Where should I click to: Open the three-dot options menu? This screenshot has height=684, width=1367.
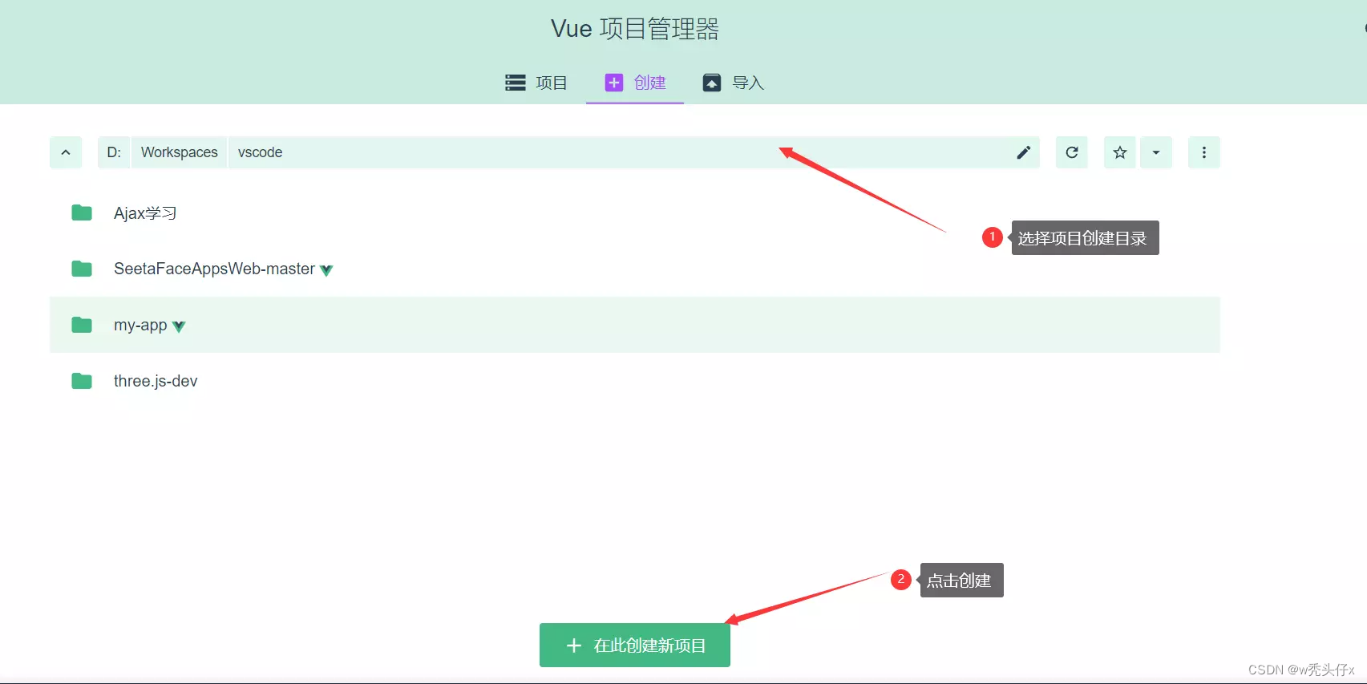click(x=1203, y=152)
